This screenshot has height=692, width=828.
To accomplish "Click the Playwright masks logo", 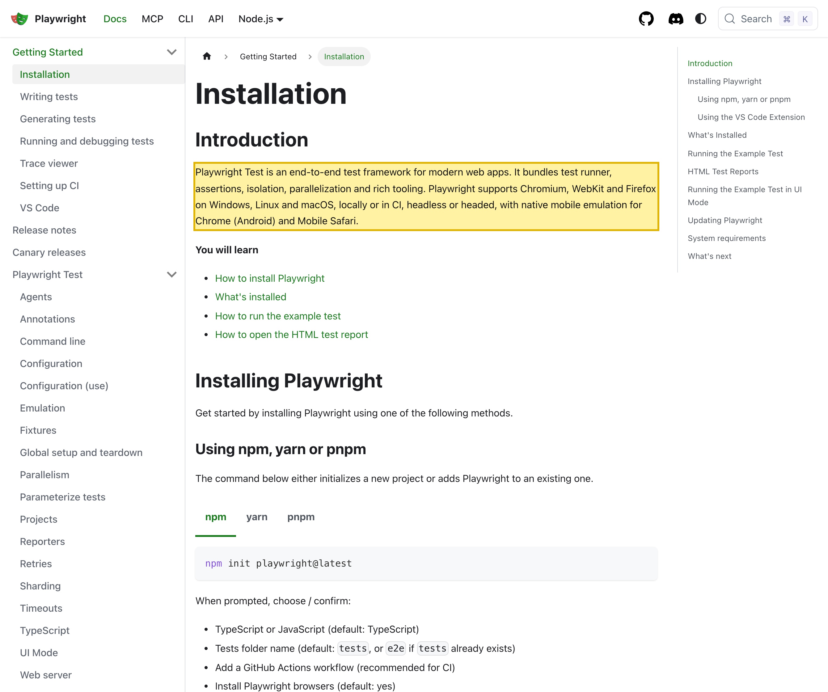I will [x=19, y=19].
